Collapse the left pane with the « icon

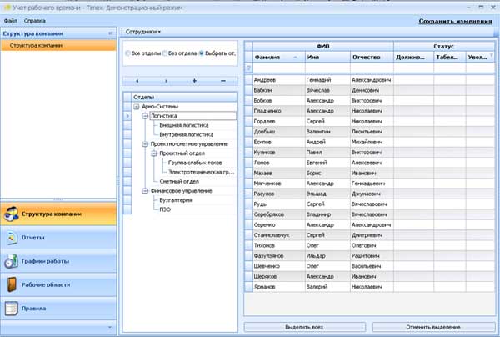(x=111, y=33)
